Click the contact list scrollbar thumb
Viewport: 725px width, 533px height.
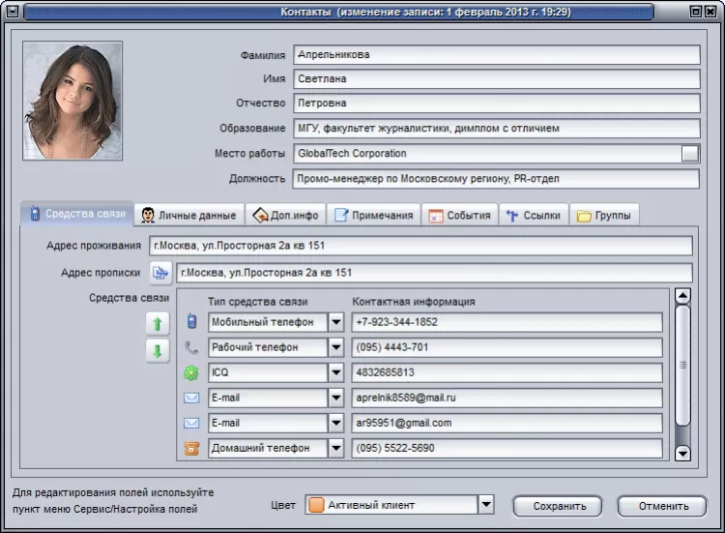pos(682,365)
